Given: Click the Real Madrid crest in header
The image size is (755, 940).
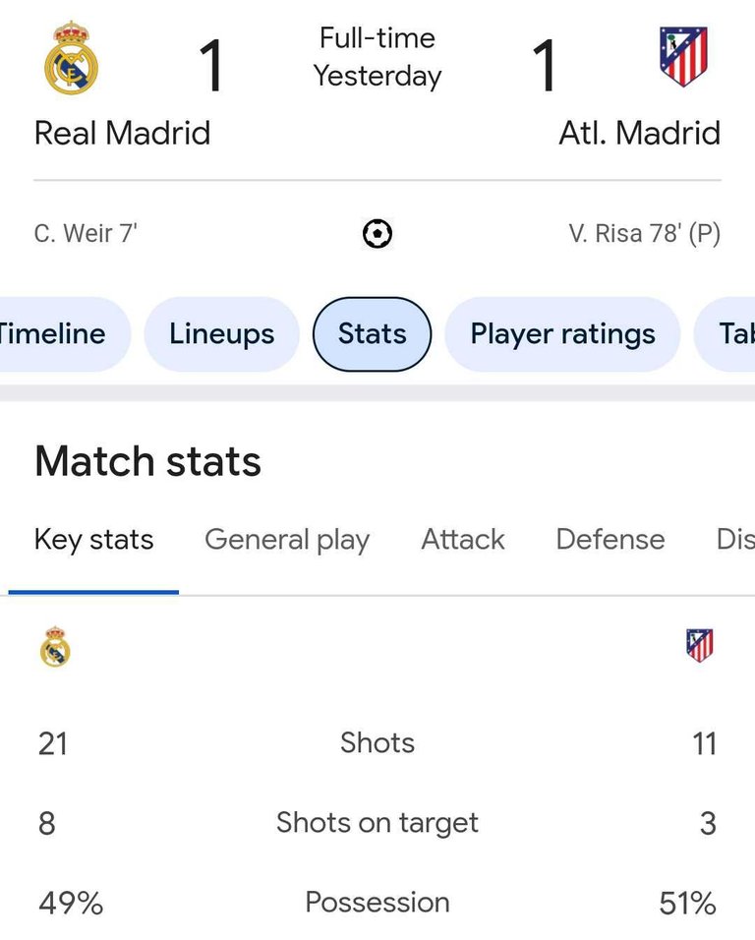Looking at the screenshot, I should click(72, 59).
